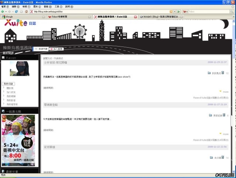Open the 歷史 (S) menu
This screenshot has height=178, width=236.
[37, 7]
